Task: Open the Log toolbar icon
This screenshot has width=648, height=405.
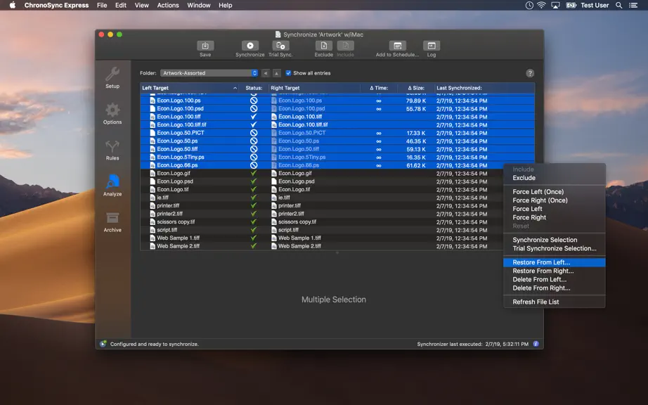Action: coord(432,46)
